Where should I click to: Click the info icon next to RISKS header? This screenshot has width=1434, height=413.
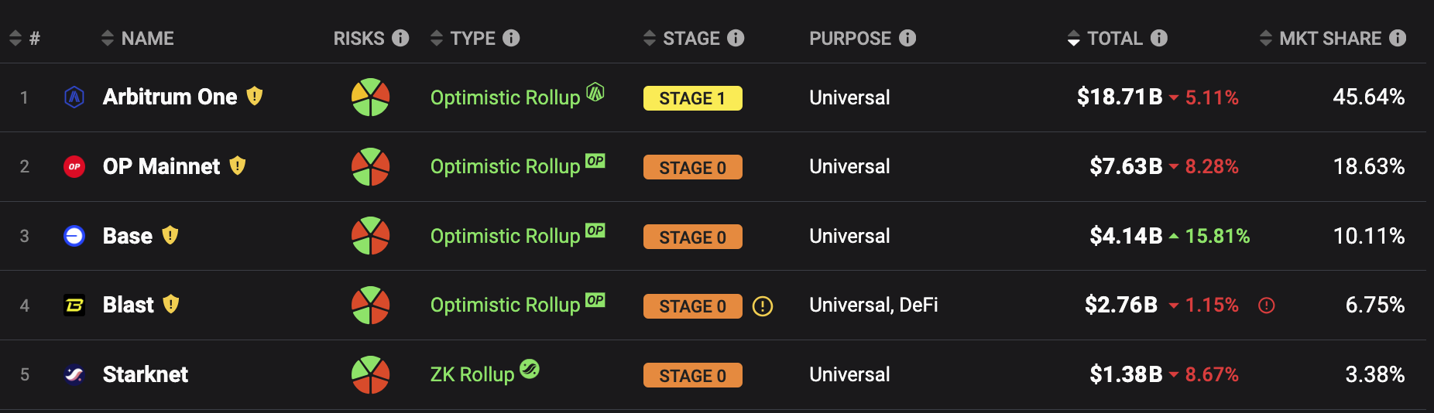point(400,38)
